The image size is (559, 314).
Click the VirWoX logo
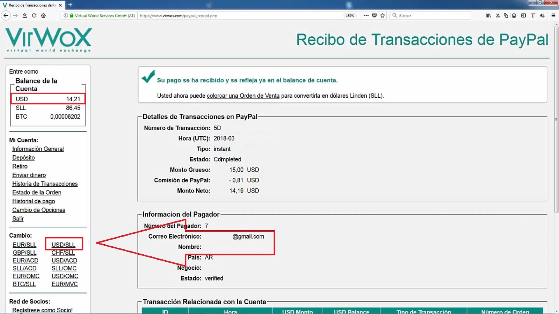click(49, 40)
